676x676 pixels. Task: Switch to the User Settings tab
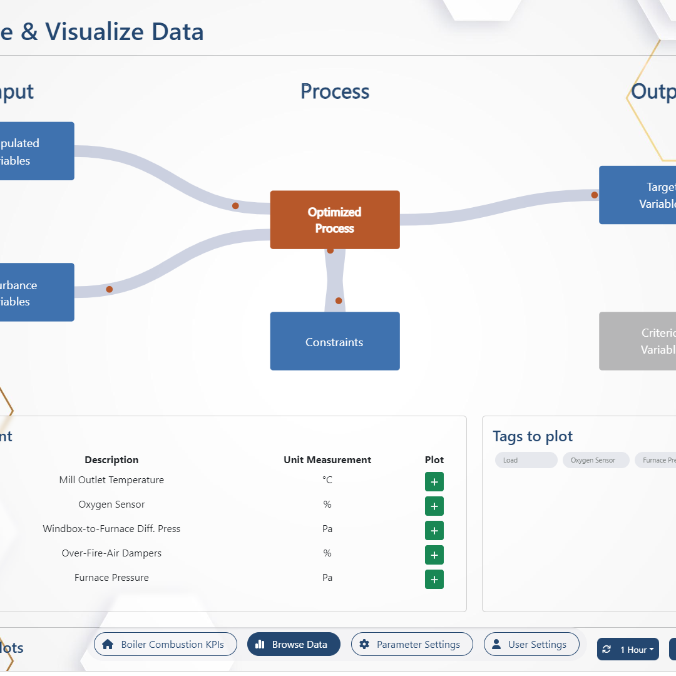(x=531, y=644)
